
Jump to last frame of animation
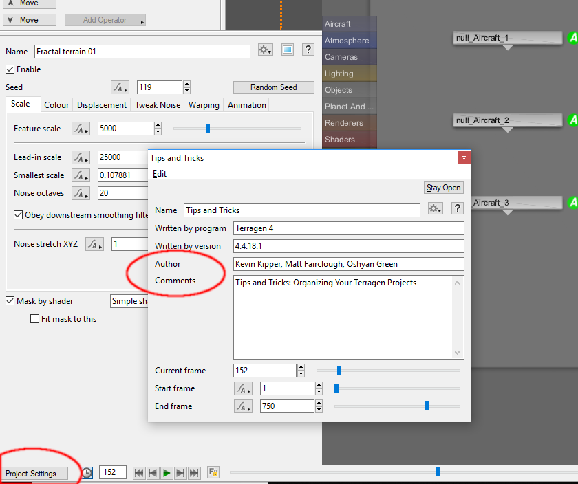point(194,473)
